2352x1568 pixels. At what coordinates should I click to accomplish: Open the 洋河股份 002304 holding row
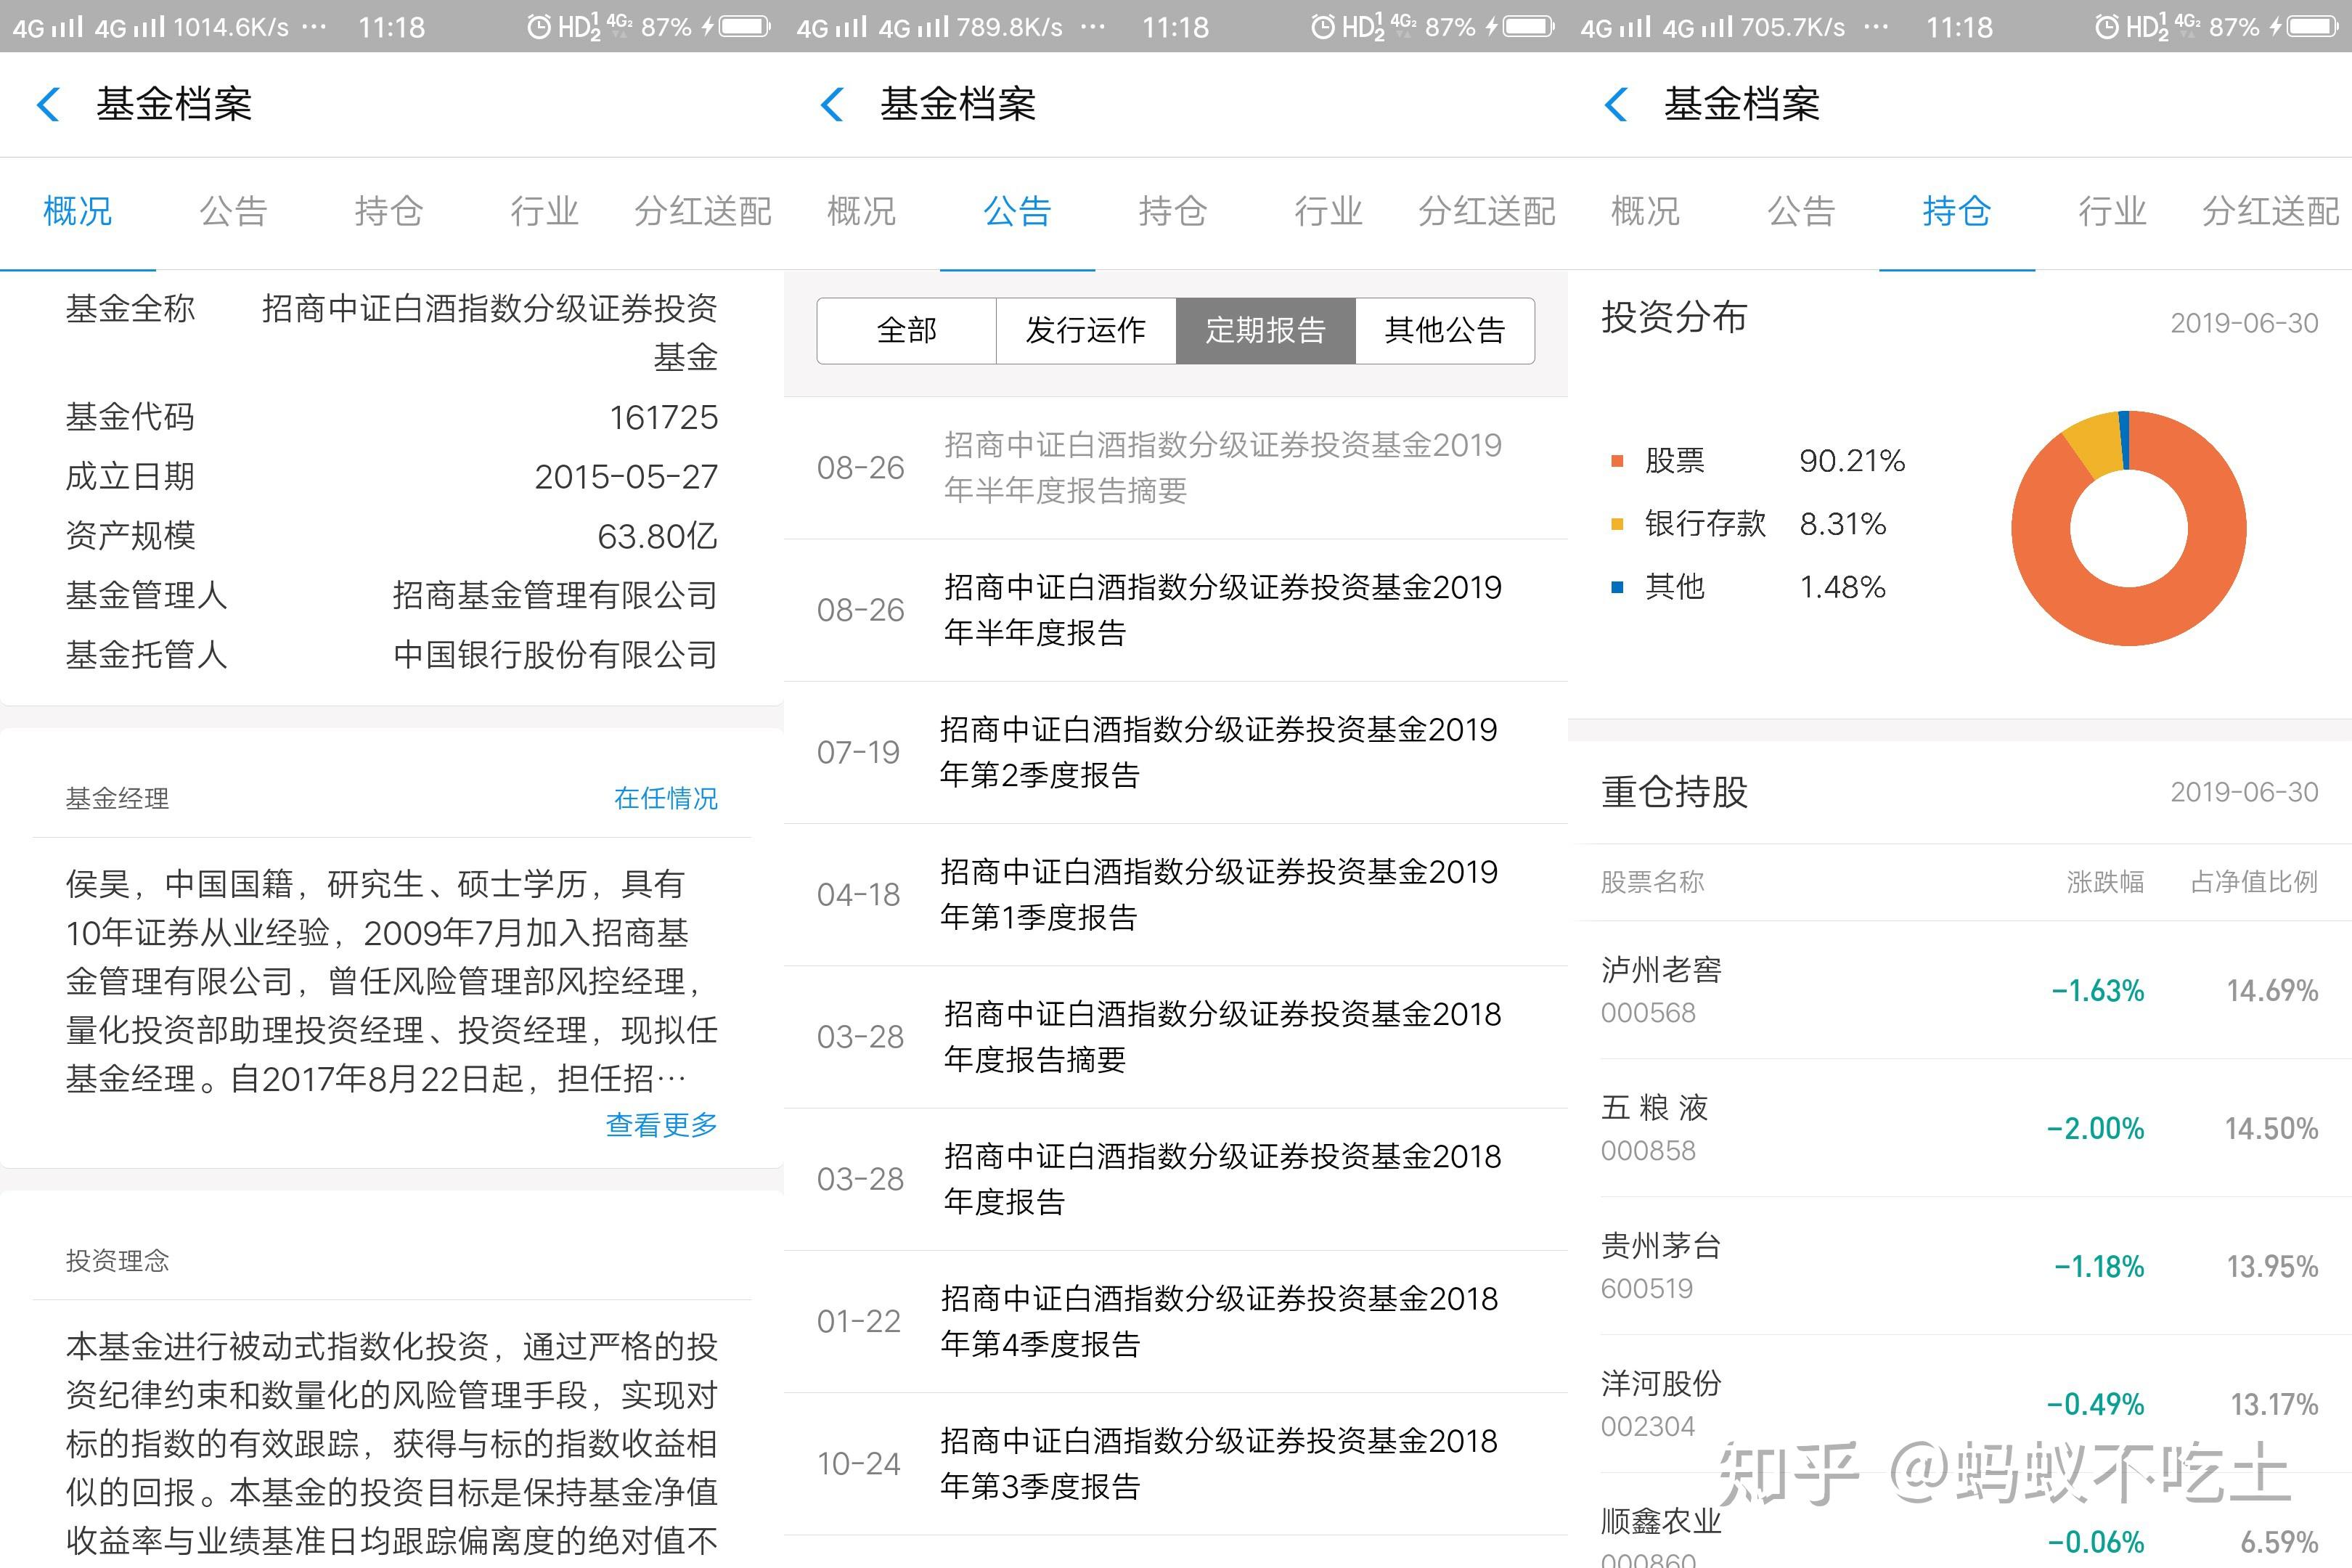1960,1404
